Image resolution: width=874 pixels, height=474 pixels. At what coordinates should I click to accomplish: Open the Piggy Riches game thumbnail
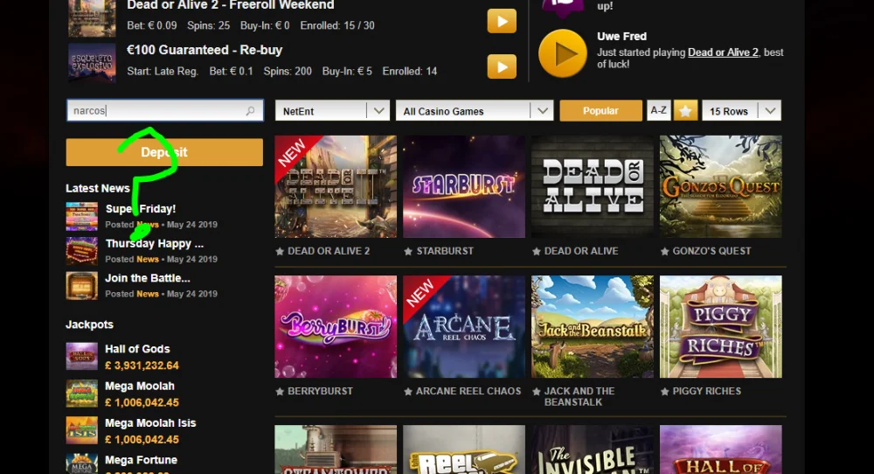coord(721,327)
